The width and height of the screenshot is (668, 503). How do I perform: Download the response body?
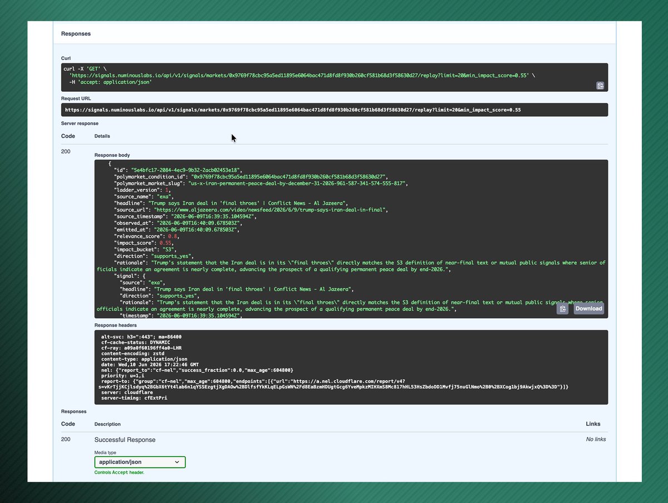(588, 309)
